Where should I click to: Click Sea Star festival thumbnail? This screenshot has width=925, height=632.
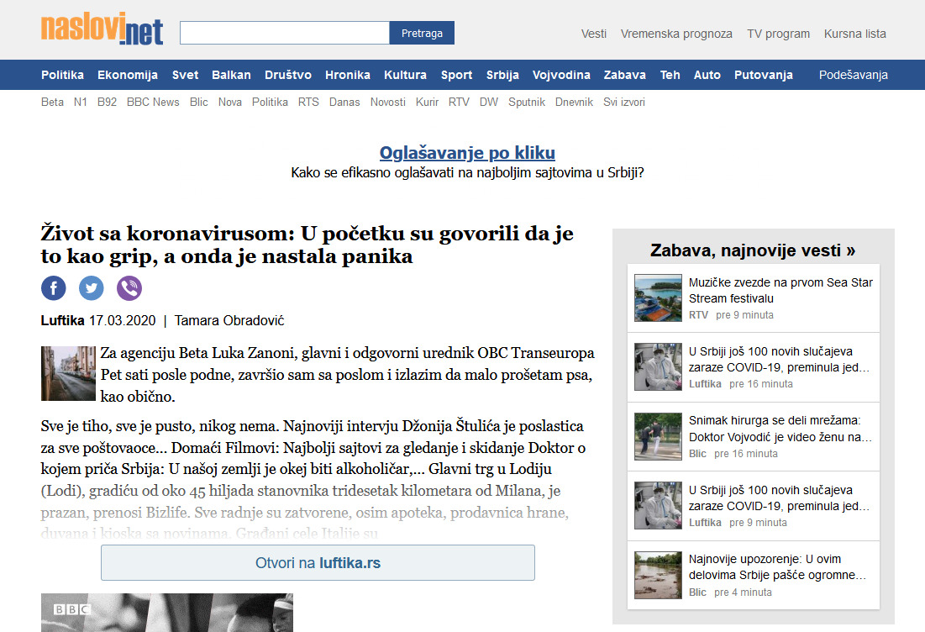(659, 298)
